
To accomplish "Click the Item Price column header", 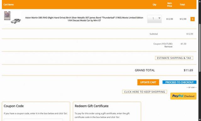I will click(x=170, y=4).
